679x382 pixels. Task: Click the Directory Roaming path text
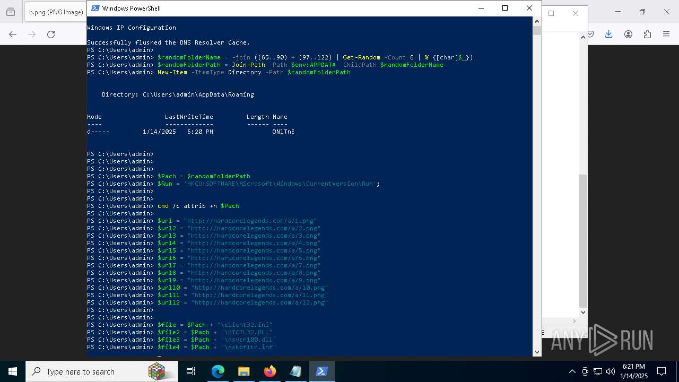pos(178,94)
